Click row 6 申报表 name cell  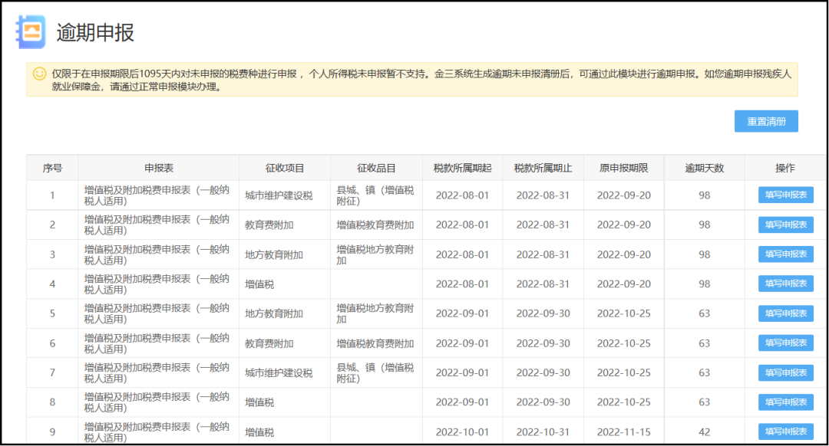pyautogui.click(x=157, y=343)
